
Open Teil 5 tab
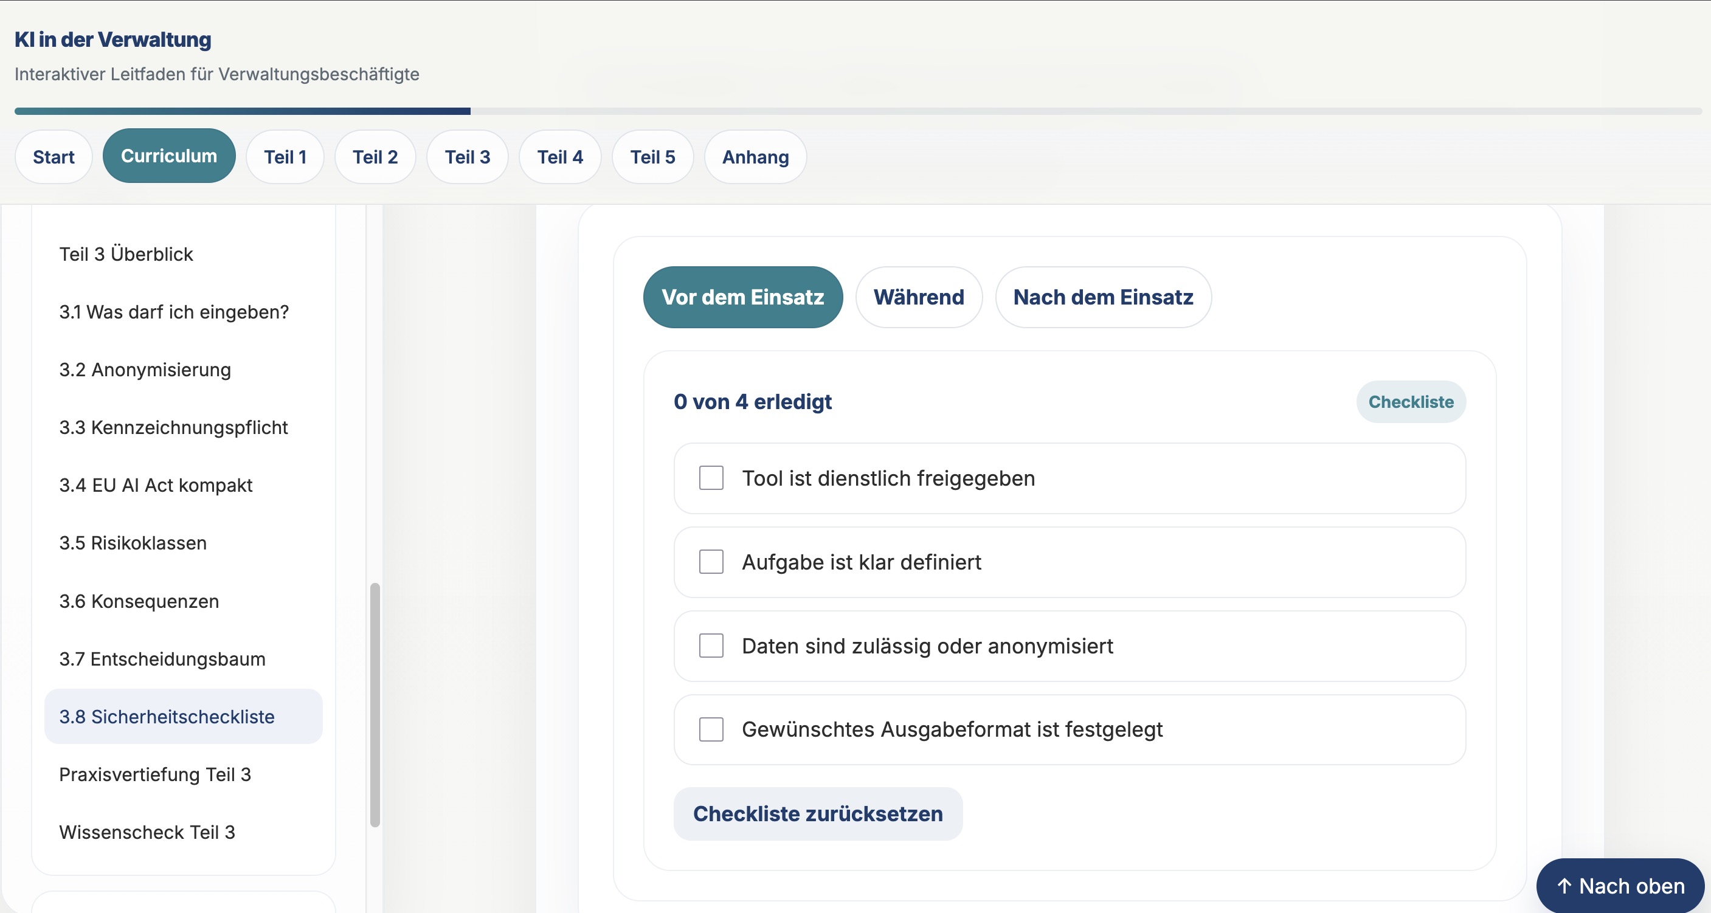pyautogui.click(x=652, y=157)
